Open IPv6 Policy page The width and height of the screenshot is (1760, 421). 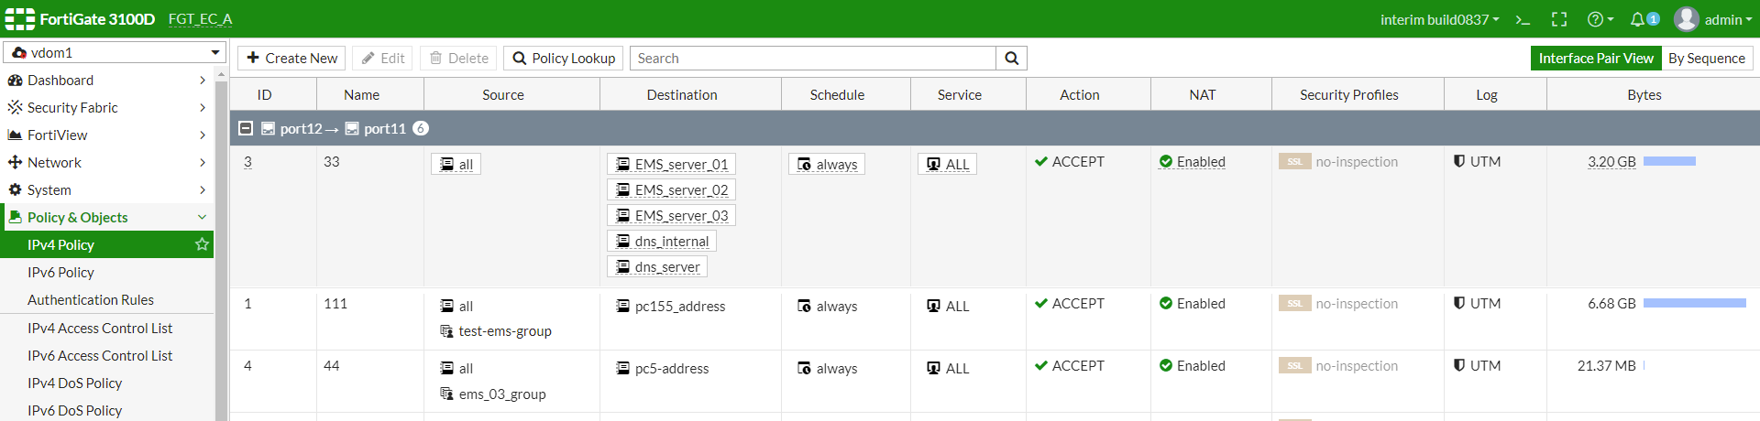60,272
